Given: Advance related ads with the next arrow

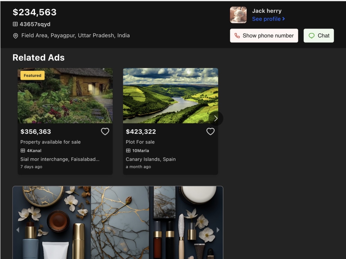Looking at the screenshot, I should coord(216,118).
